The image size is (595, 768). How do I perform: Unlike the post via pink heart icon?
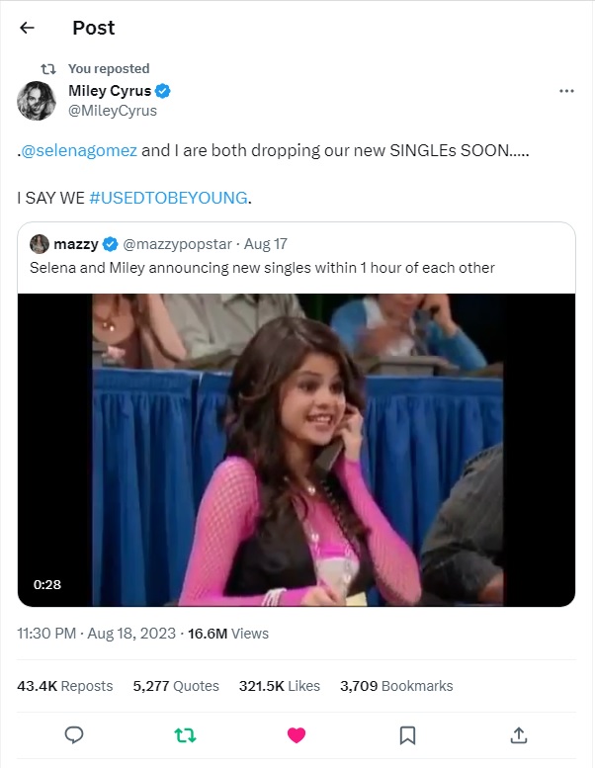(296, 734)
